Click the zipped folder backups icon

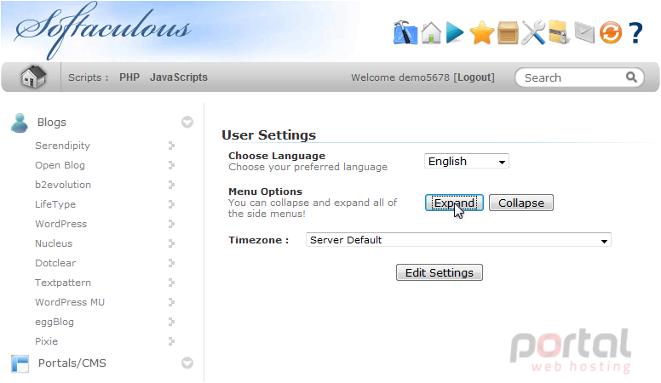pos(559,32)
